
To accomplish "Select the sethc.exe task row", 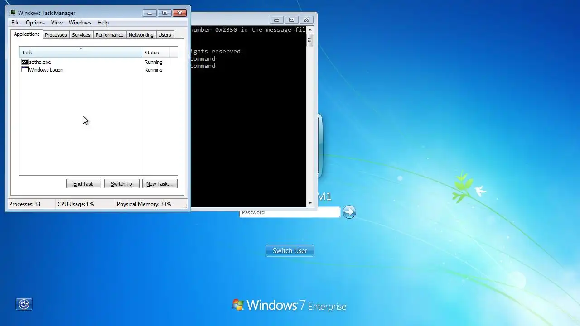I will point(95,62).
